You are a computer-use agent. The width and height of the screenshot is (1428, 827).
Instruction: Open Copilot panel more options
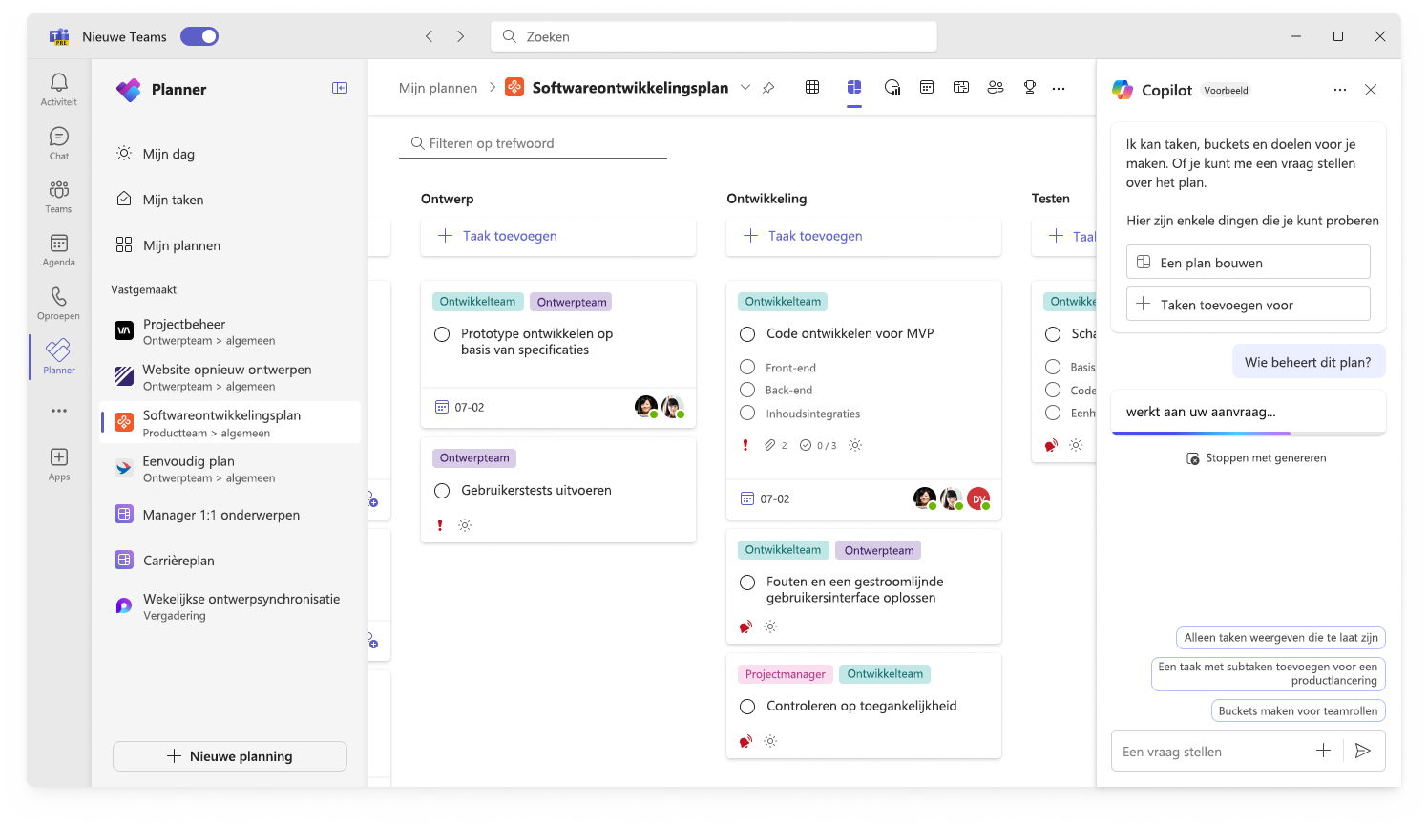pyautogui.click(x=1340, y=90)
